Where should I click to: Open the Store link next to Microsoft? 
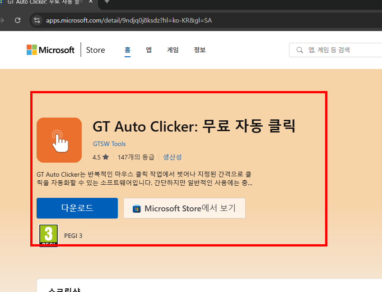tap(96, 50)
